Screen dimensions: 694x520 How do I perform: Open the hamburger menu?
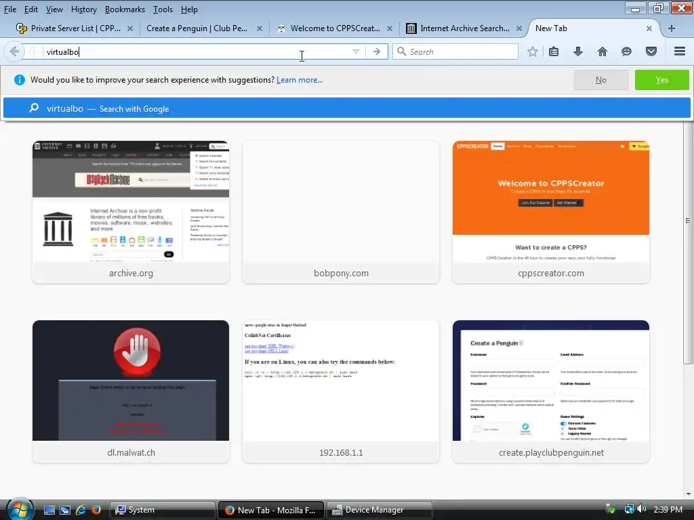click(x=680, y=51)
